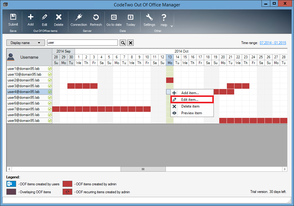Open the Help question mark
294x206 pixels.
pyautogui.click(x=164, y=20)
